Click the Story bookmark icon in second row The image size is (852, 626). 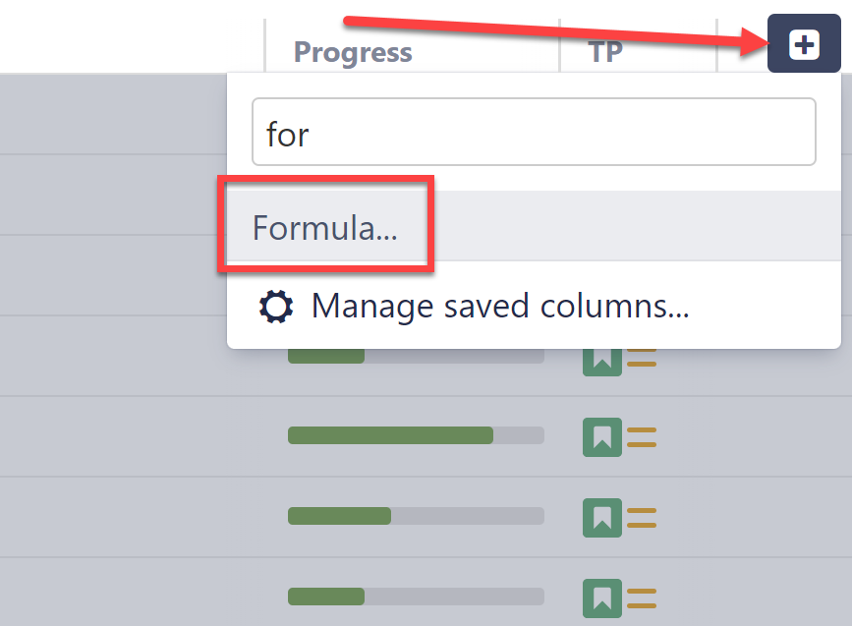600,435
